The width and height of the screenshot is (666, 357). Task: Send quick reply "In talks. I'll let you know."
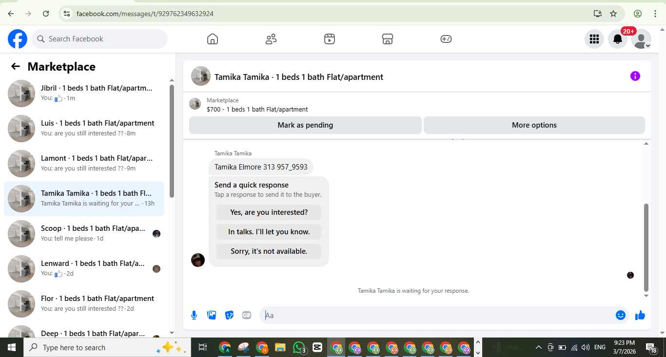coord(269,232)
